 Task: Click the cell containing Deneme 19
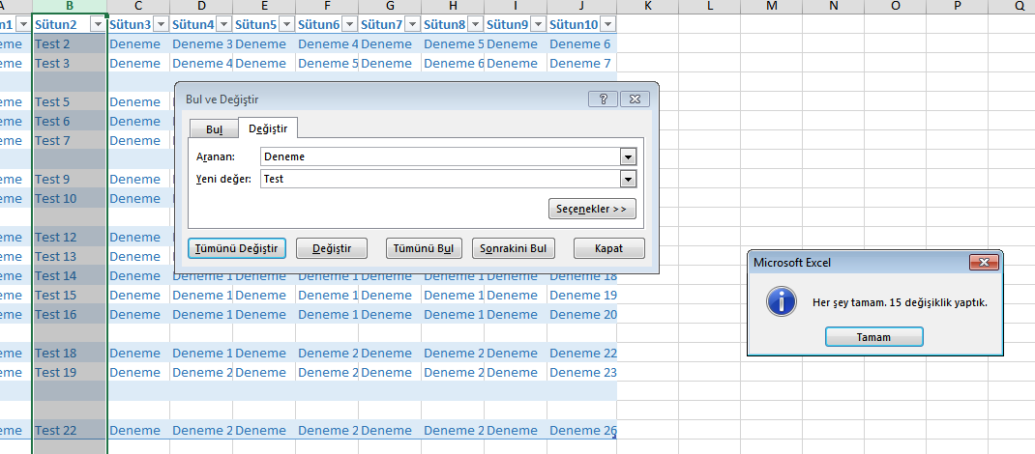click(581, 296)
